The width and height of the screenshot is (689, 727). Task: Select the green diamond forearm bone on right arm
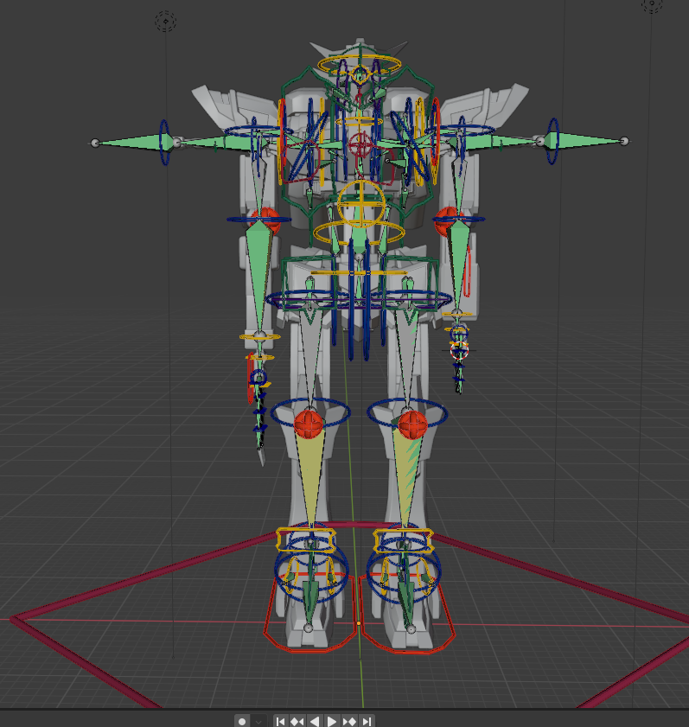coord(458,265)
